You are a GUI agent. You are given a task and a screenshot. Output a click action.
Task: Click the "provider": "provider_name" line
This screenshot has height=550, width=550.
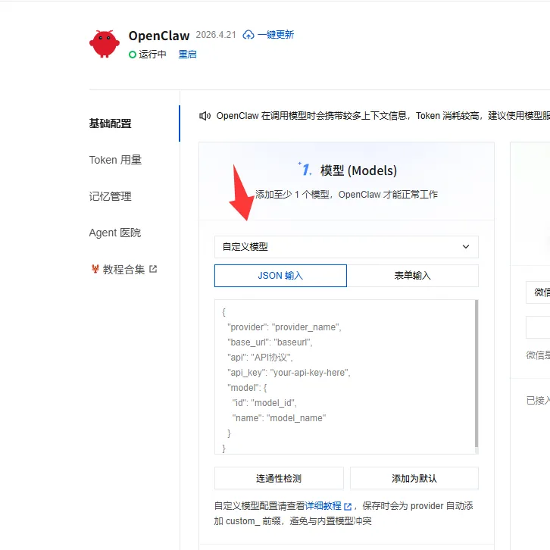[x=284, y=327]
